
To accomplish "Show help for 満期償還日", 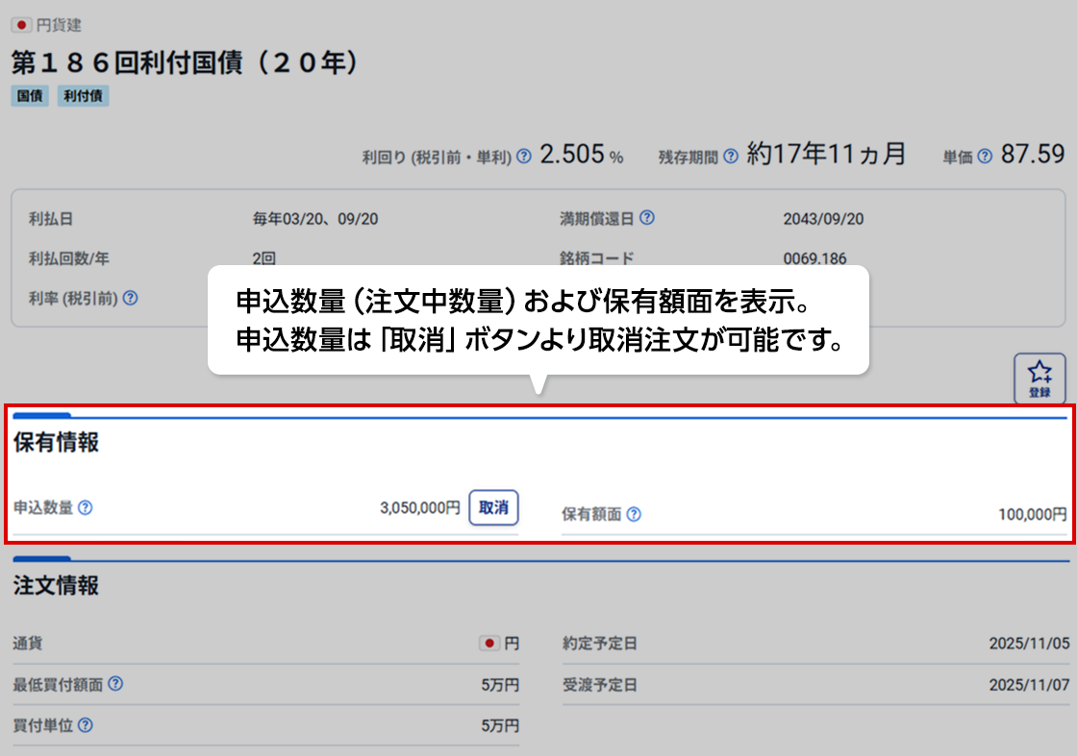I will point(647,218).
